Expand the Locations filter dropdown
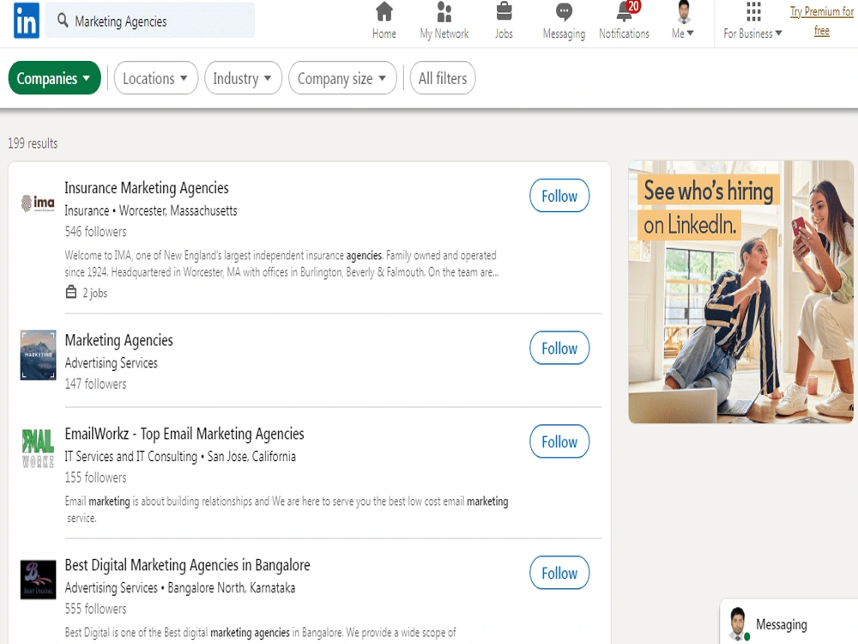The width and height of the screenshot is (858, 644). click(156, 78)
